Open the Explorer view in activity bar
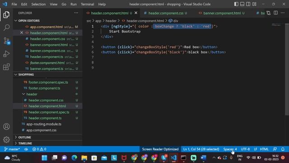This screenshot has height=163, width=289. (6, 15)
